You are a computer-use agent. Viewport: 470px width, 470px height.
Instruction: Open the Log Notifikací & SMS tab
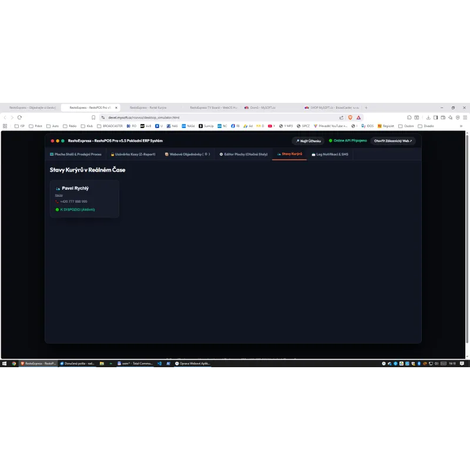point(330,155)
